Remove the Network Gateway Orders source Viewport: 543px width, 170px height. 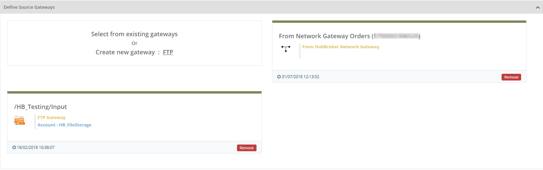coord(511,77)
